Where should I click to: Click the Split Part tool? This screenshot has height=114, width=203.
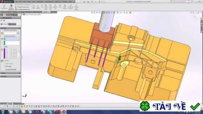pyautogui.click(x=34, y=7)
